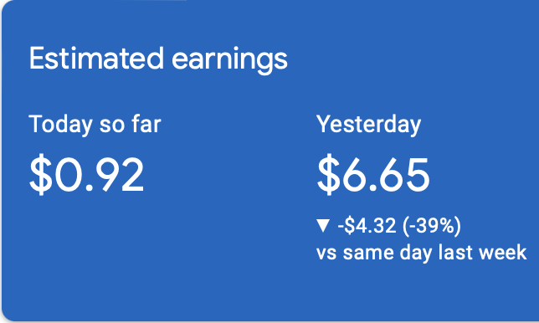Click the (-39%) percentage change

pyautogui.click(x=432, y=226)
